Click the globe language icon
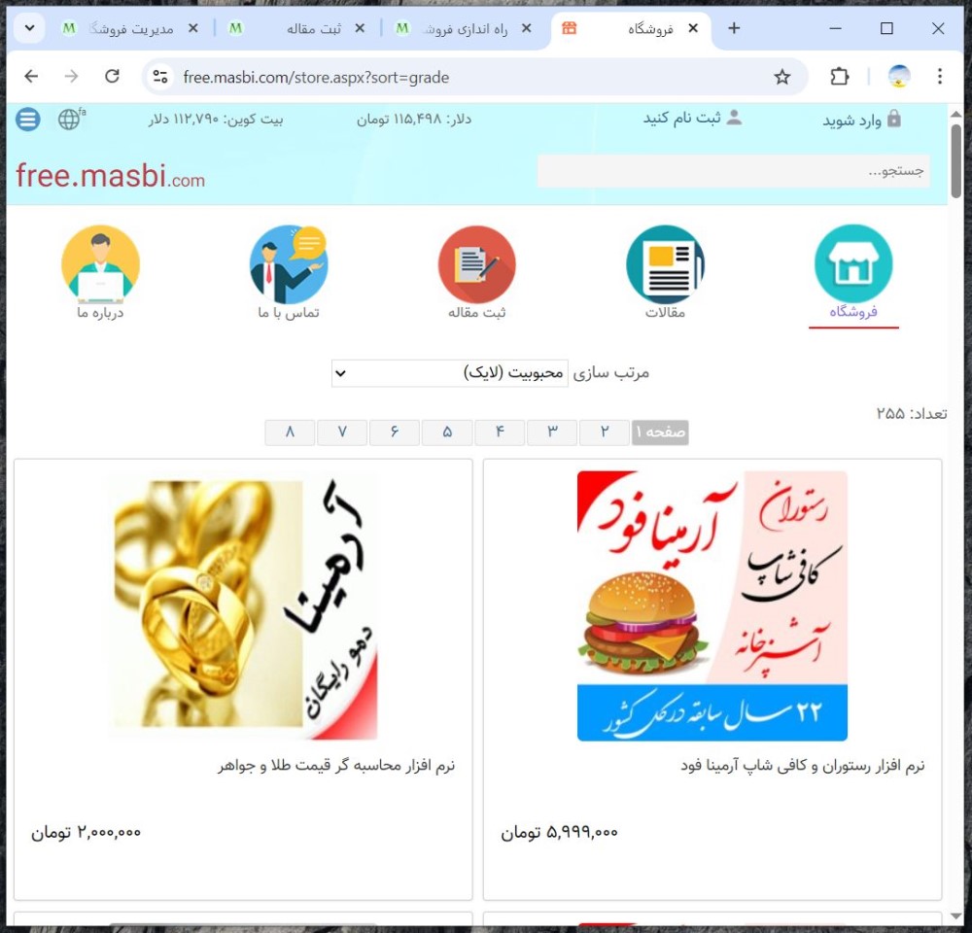The width and height of the screenshot is (972, 933). click(x=70, y=119)
